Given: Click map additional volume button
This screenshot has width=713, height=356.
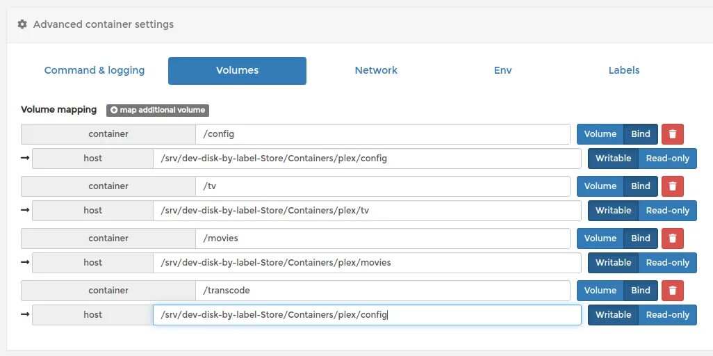Looking at the screenshot, I should point(158,110).
